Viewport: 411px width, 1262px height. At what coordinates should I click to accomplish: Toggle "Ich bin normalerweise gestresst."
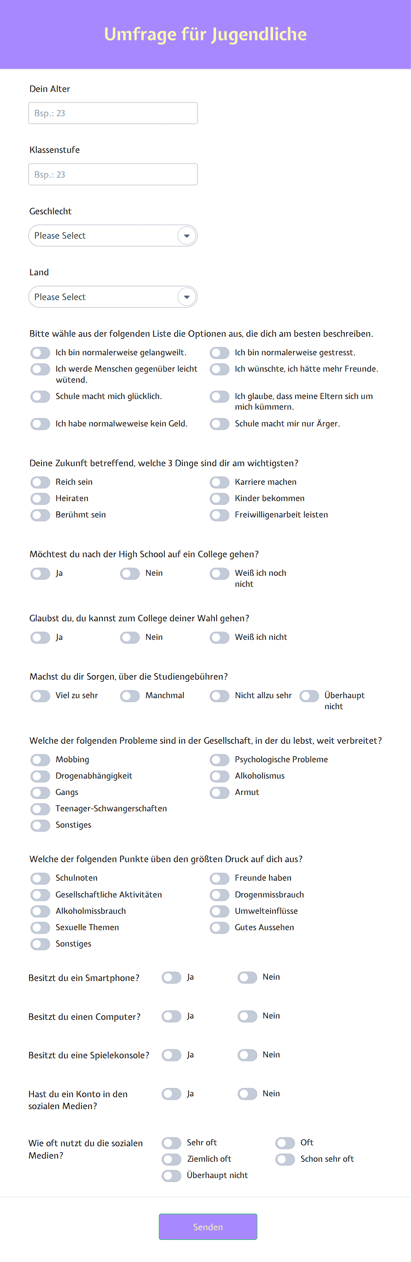pos(219,352)
